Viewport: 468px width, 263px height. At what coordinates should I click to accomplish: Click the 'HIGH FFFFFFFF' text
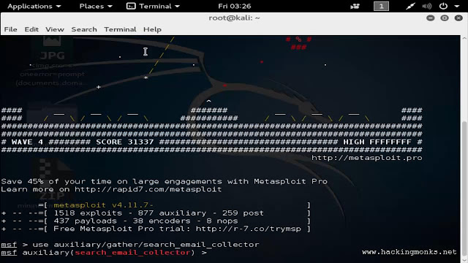[x=377, y=142]
